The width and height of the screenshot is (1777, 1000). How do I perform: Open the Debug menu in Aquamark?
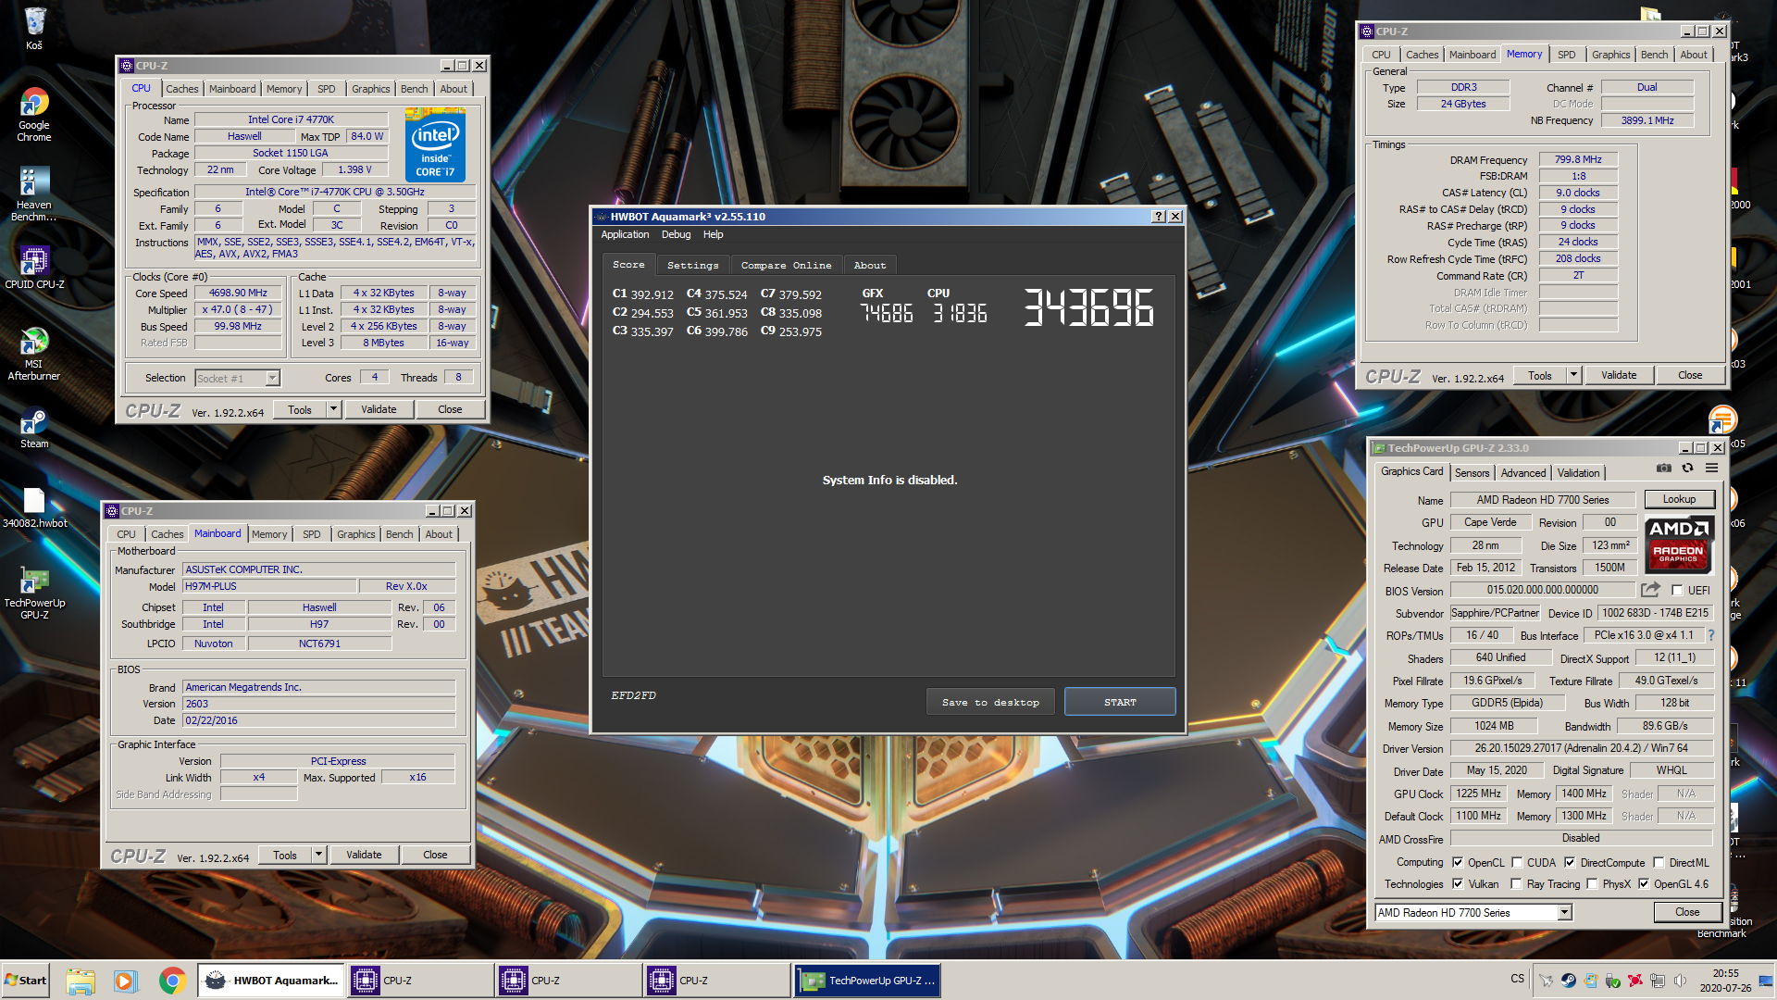[676, 235]
